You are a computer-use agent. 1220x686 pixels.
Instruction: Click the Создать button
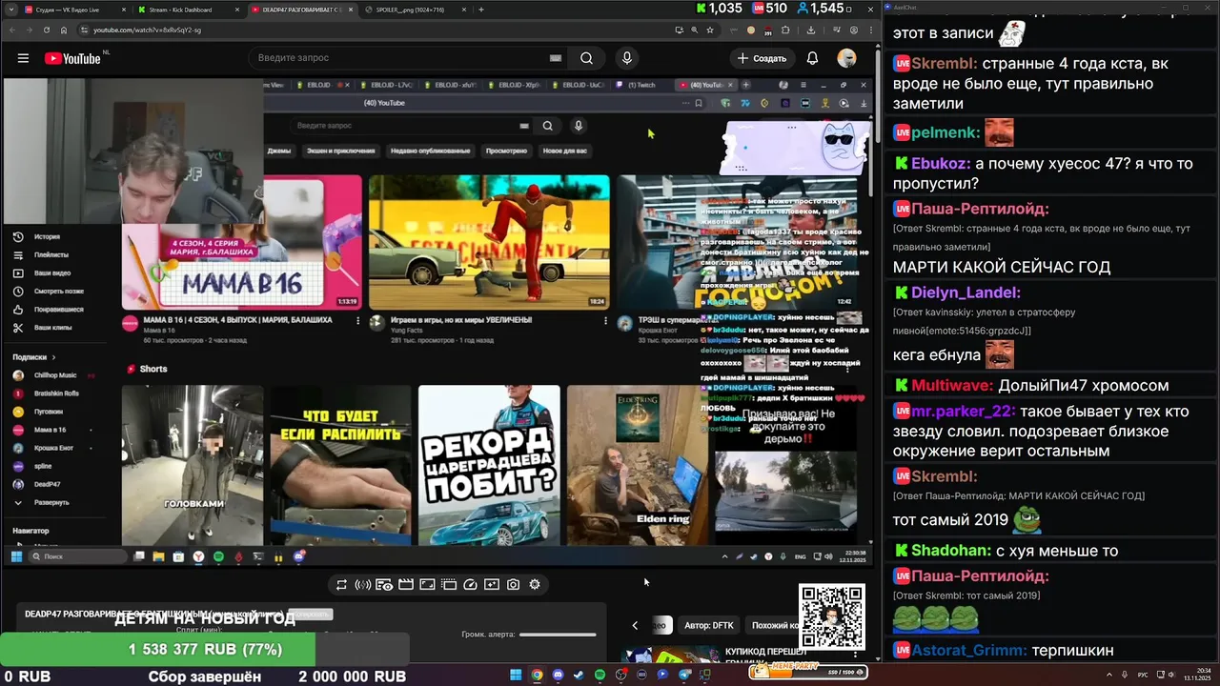[762, 58]
